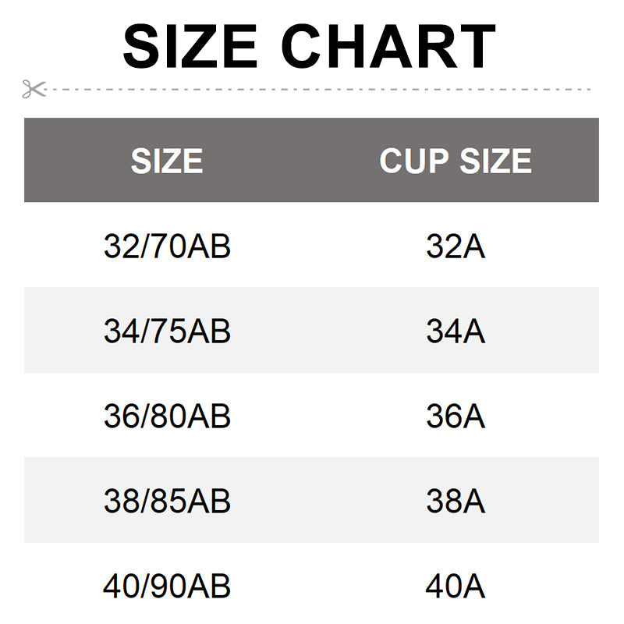Click the word SIZE in the title
Screen dimensions: 624x624
(190, 47)
